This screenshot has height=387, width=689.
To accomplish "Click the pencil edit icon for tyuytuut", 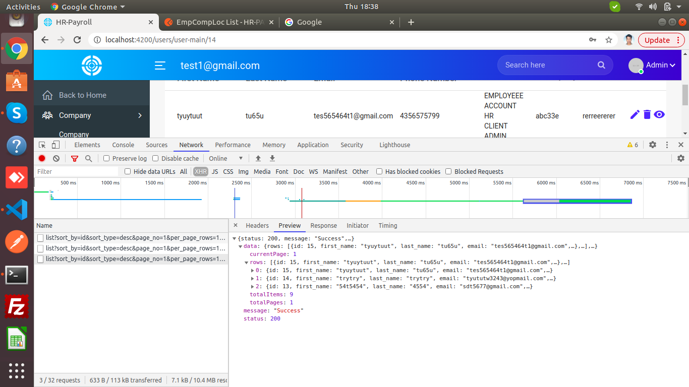I will [635, 115].
